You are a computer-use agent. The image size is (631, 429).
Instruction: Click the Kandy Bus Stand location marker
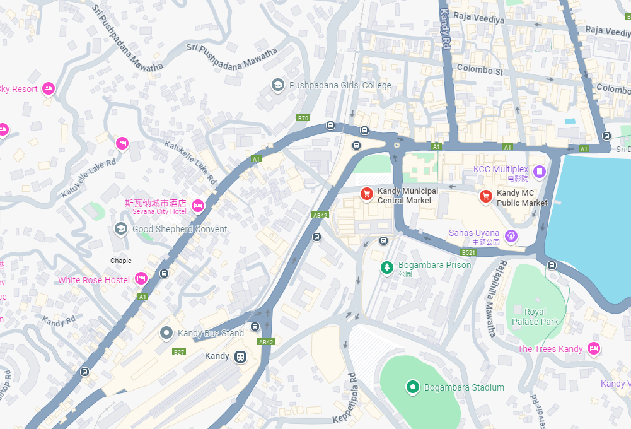pyautogui.click(x=166, y=333)
